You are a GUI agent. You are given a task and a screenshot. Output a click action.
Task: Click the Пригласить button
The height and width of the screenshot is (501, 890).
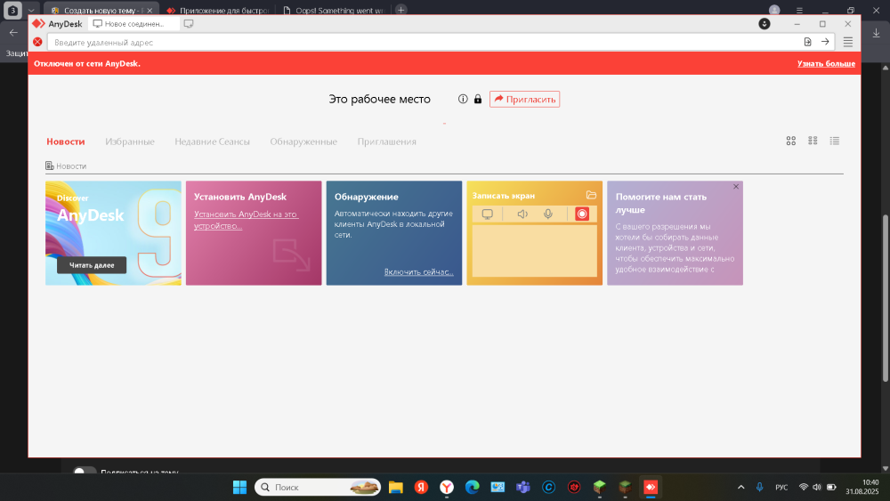524,100
